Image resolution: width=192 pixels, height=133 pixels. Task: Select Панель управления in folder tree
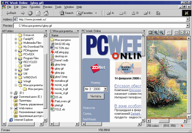point(31,104)
